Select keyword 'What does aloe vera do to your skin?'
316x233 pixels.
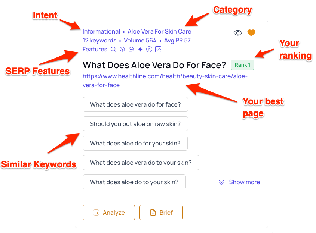pos(141,163)
